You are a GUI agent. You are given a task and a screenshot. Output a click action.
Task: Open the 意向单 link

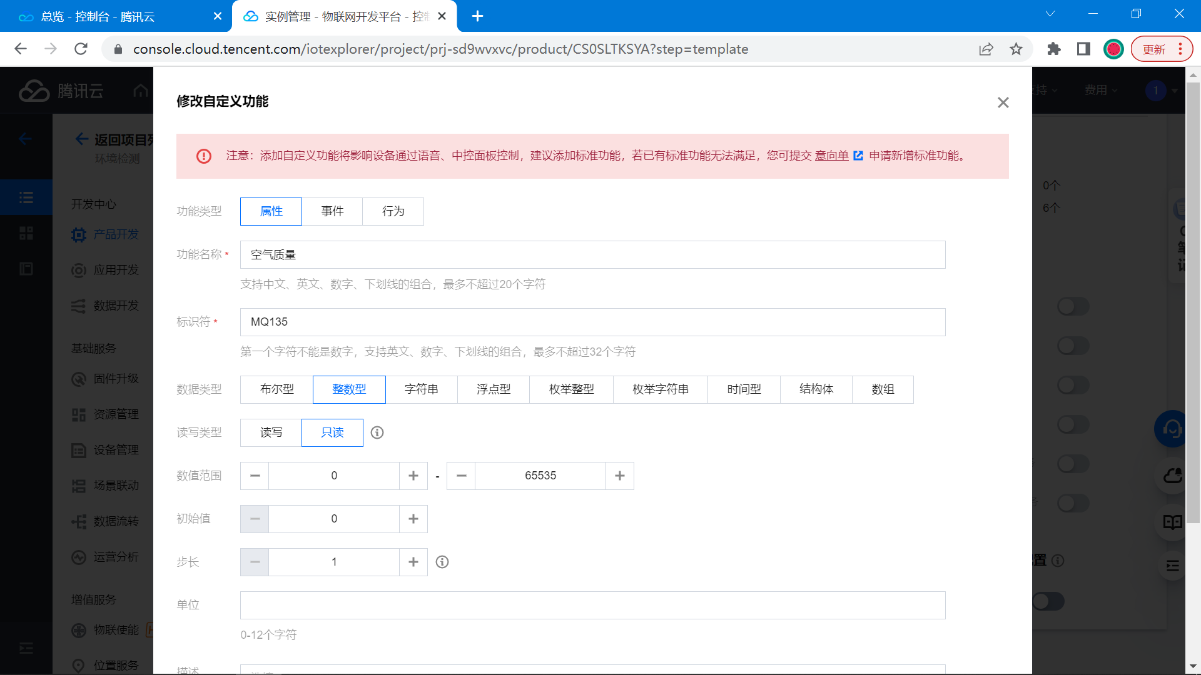coord(831,156)
